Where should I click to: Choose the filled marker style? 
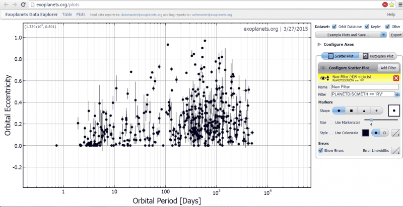[375, 133]
